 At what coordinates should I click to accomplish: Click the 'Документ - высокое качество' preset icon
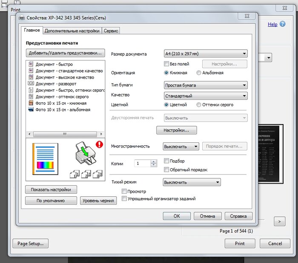[x=31, y=77]
